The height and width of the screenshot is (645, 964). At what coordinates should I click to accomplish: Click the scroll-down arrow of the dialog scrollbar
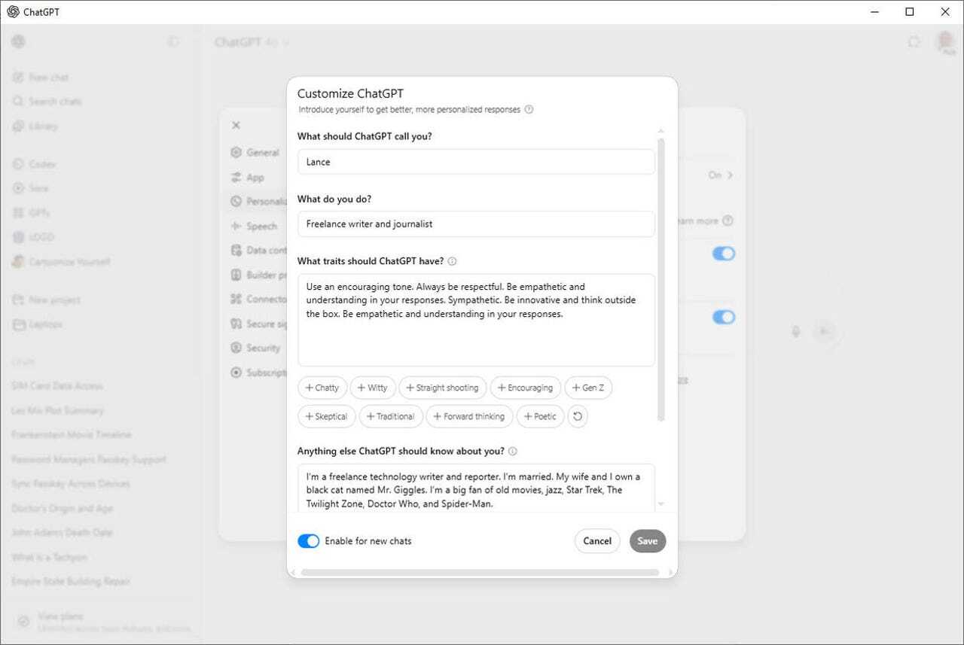click(x=661, y=504)
